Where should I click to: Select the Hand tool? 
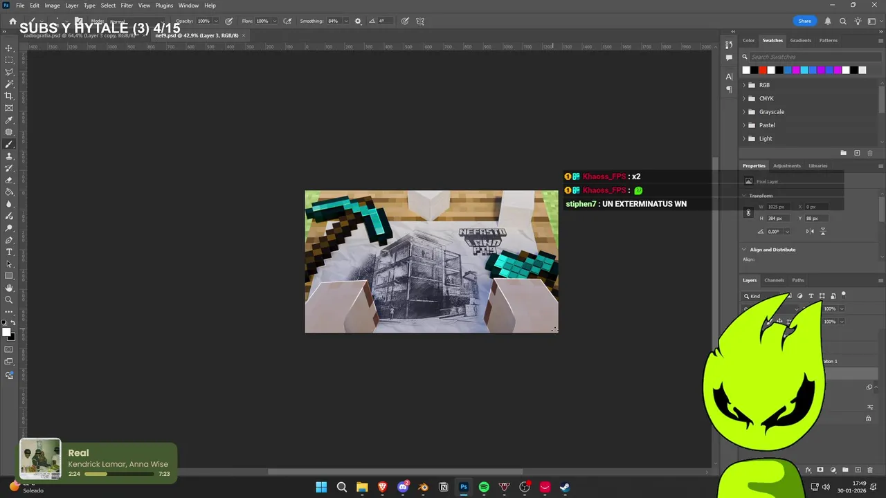coord(9,288)
